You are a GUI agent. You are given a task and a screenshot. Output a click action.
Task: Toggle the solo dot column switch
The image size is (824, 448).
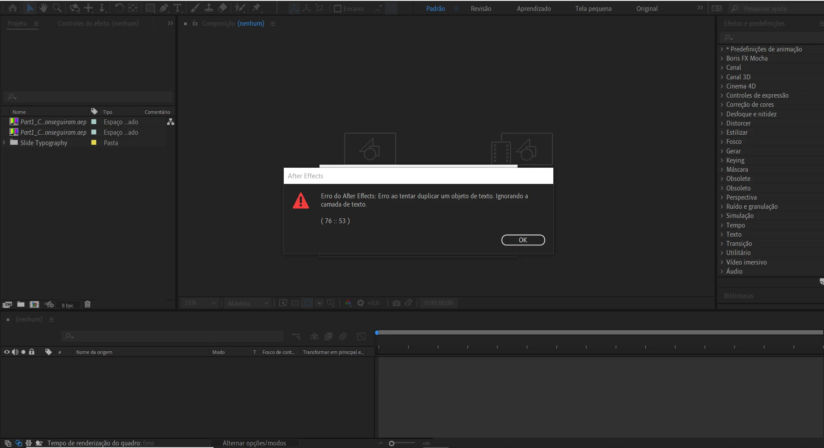point(24,352)
